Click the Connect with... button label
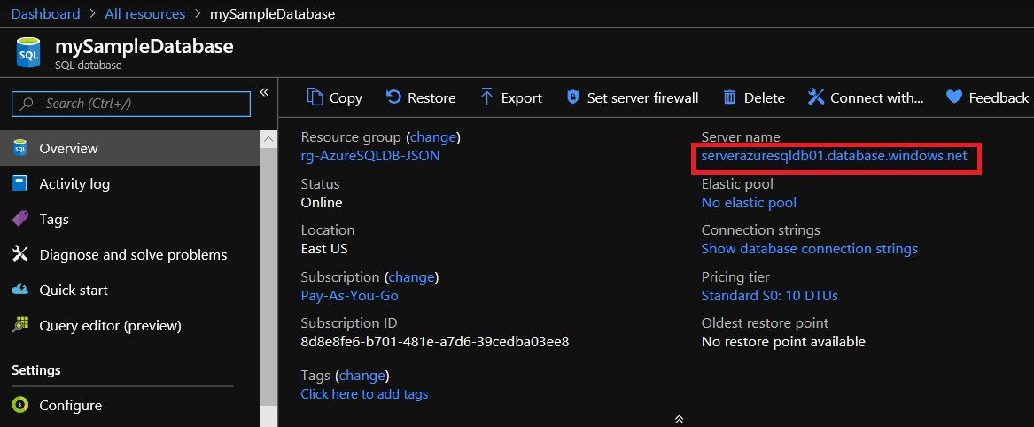Image resolution: width=1034 pixels, height=427 pixels. (877, 97)
